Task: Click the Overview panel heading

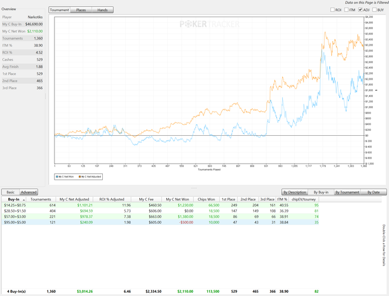Action: click(9, 9)
